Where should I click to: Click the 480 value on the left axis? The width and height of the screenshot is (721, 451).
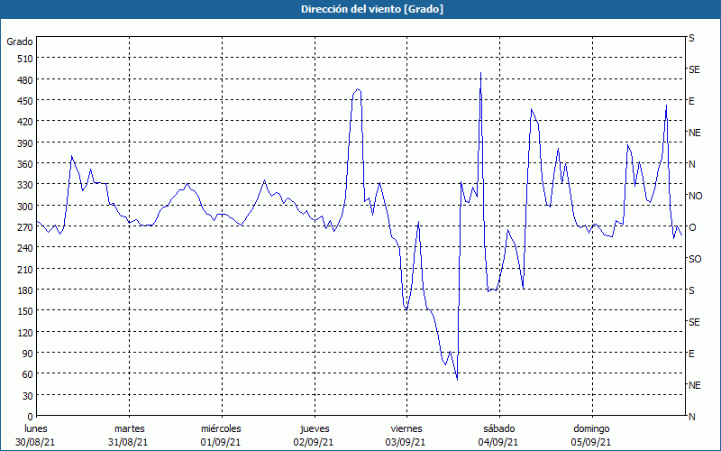[x=25, y=80]
